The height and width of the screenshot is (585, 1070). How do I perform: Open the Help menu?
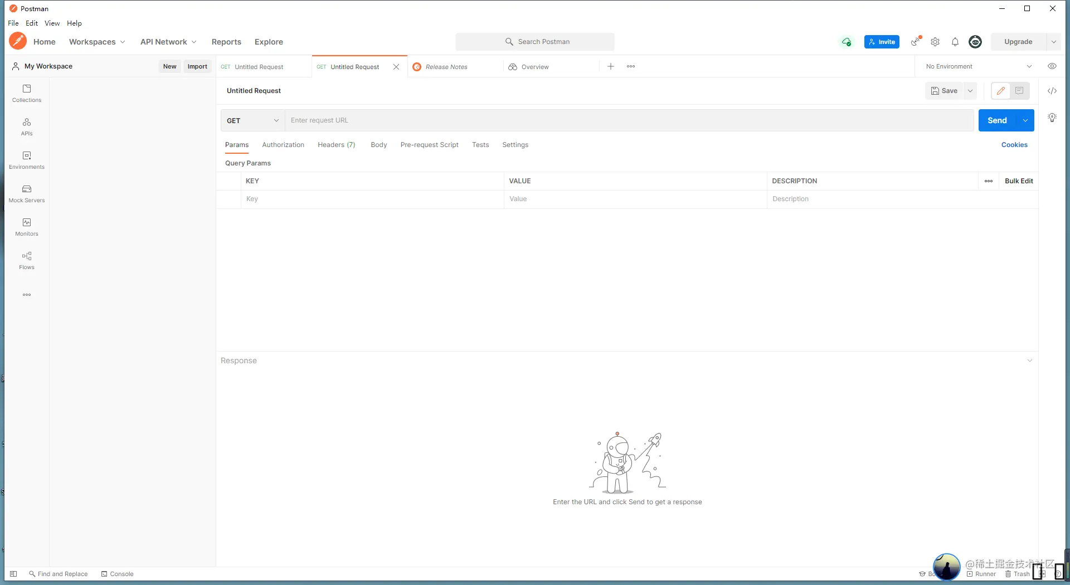click(74, 23)
